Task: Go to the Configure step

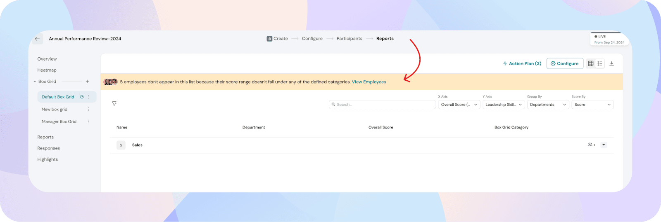Action: click(312, 39)
